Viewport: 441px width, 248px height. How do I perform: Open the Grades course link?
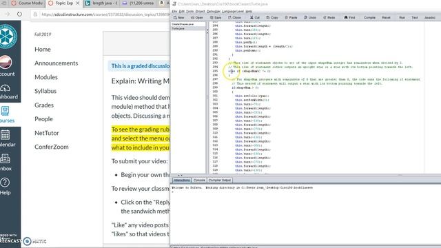[44, 105]
